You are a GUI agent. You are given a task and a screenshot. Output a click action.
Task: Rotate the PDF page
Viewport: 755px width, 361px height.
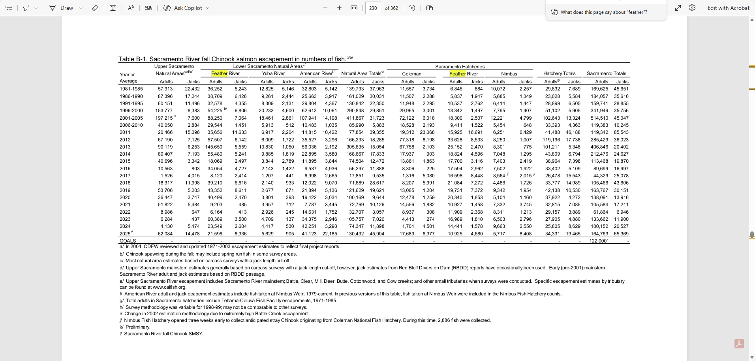412,8
